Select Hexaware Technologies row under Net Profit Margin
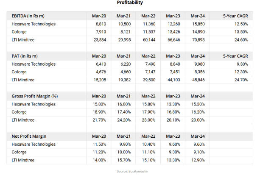 click(34, 144)
